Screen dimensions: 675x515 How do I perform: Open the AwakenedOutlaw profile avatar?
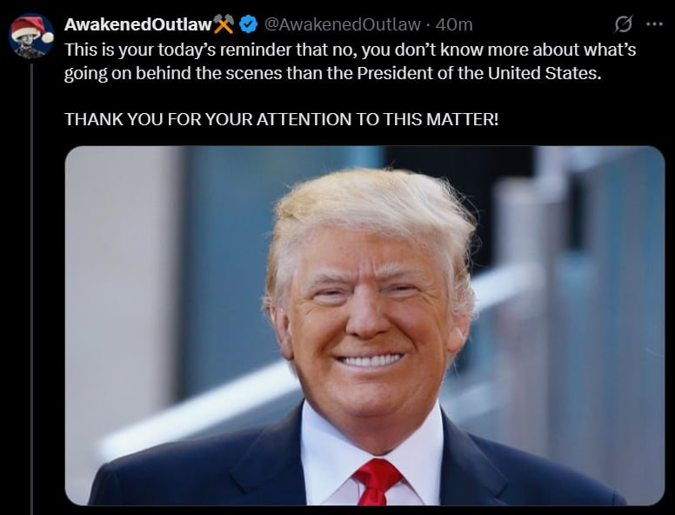31,37
